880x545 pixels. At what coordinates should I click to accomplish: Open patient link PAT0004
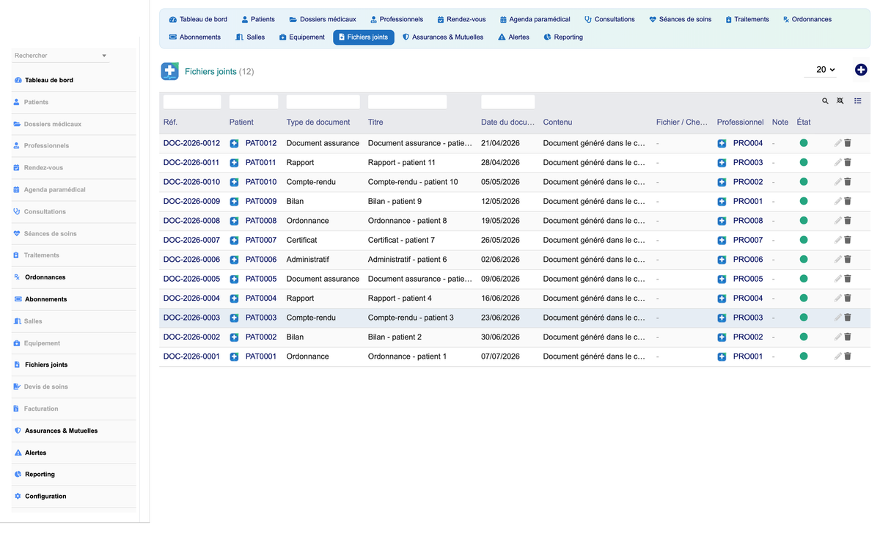click(x=261, y=299)
